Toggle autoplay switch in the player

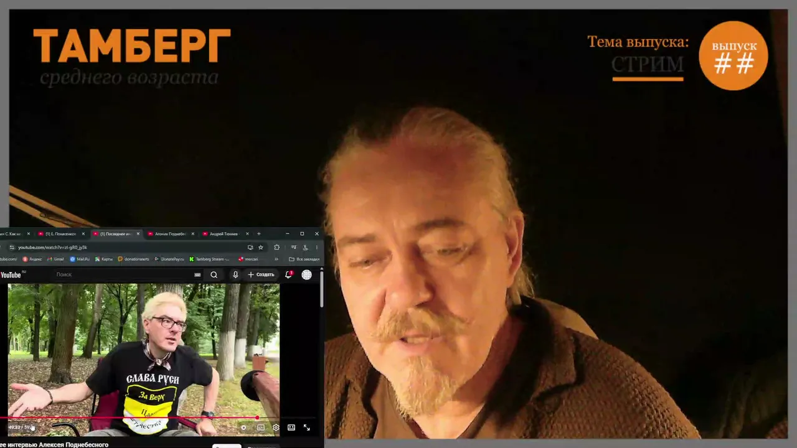point(243,427)
